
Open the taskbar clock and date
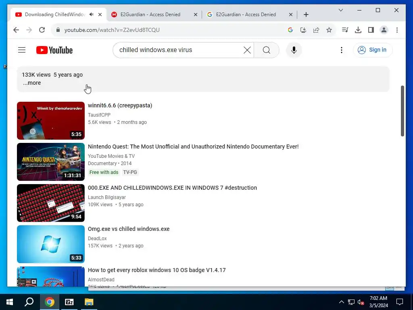pos(378,302)
